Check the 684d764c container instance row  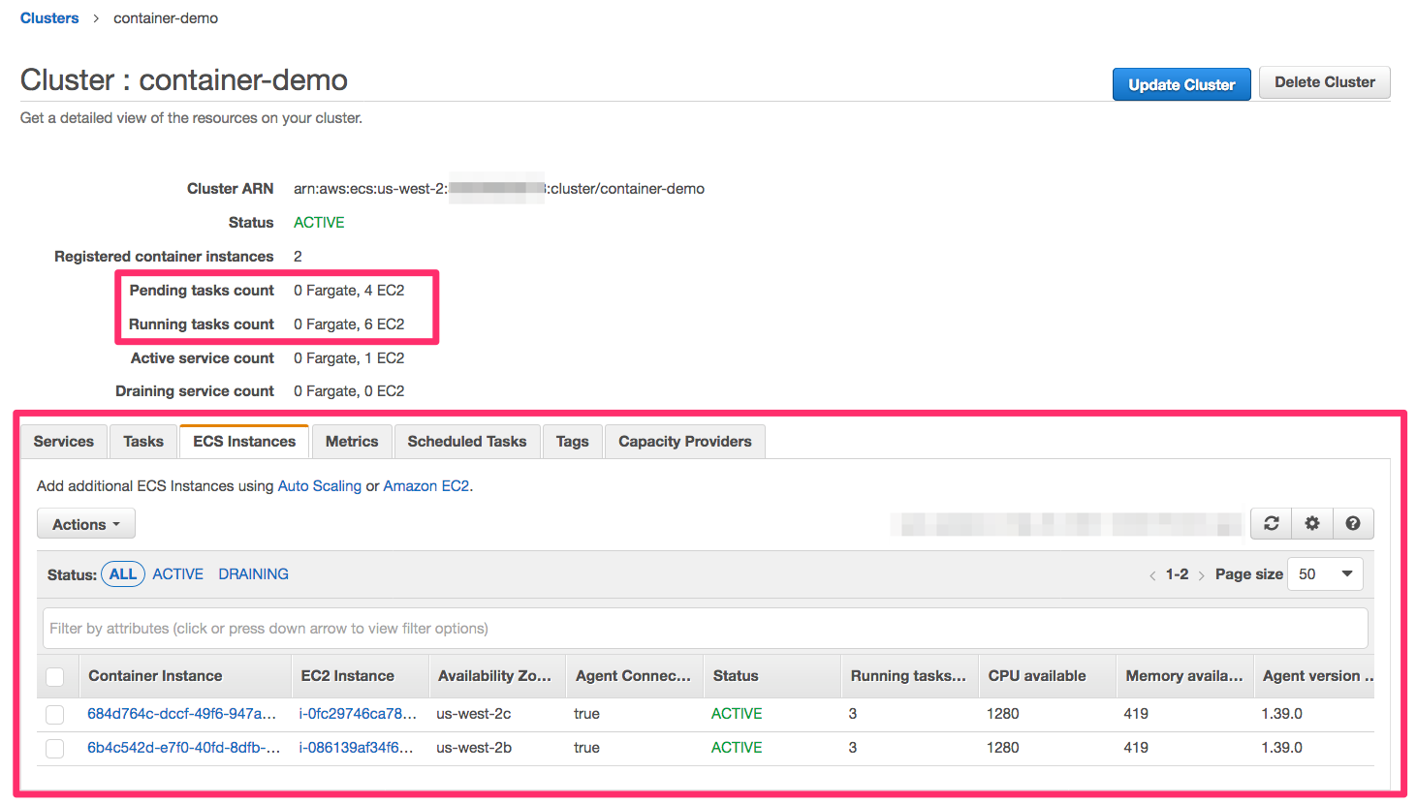point(55,715)
